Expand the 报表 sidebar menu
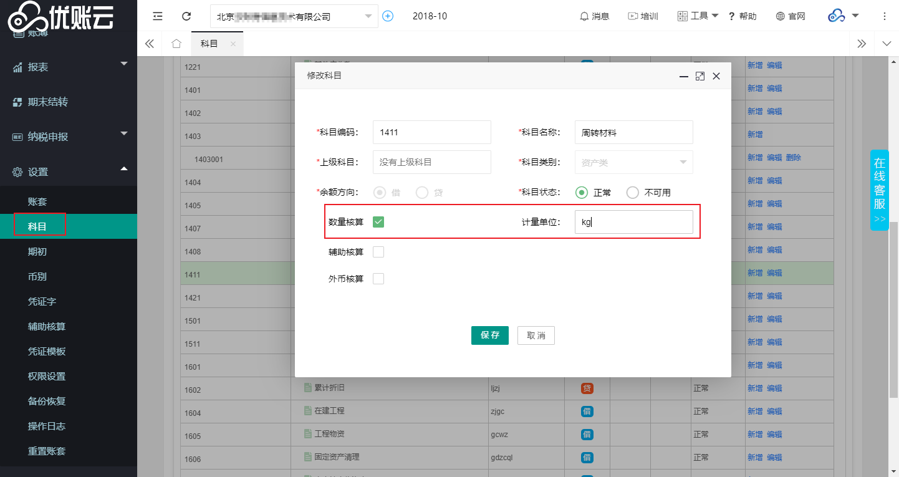899x477 pixels. (x=69, y=67)
